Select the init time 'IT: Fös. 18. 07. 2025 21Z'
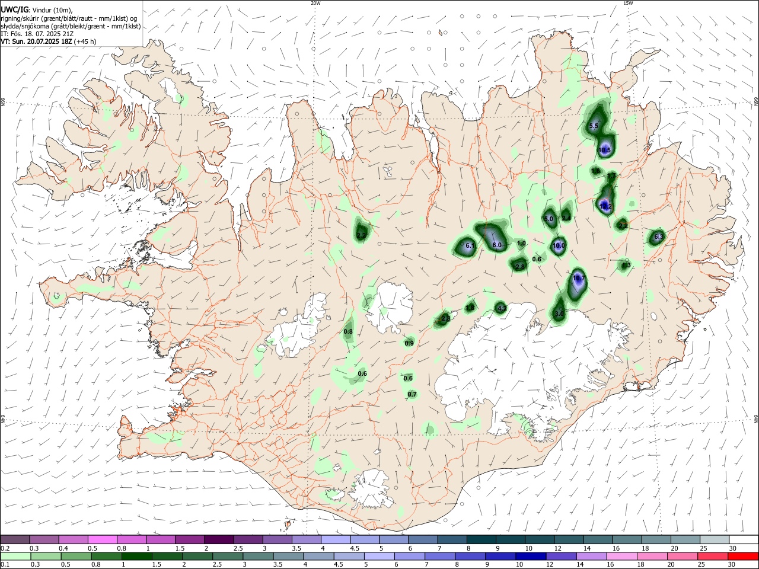This screenshot has width=759, height=569. pyautogui.click(x=37, y=34)
